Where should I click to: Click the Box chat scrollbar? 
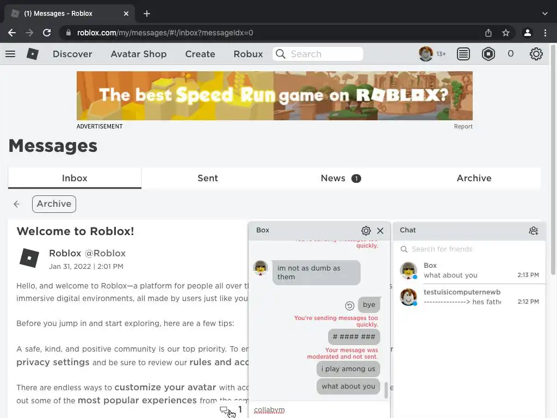(386, 390)
